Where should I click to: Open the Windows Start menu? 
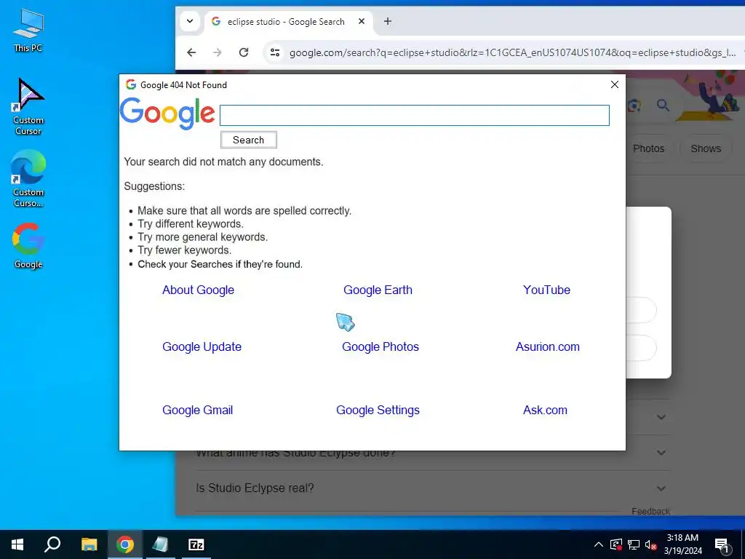point(17,544)
